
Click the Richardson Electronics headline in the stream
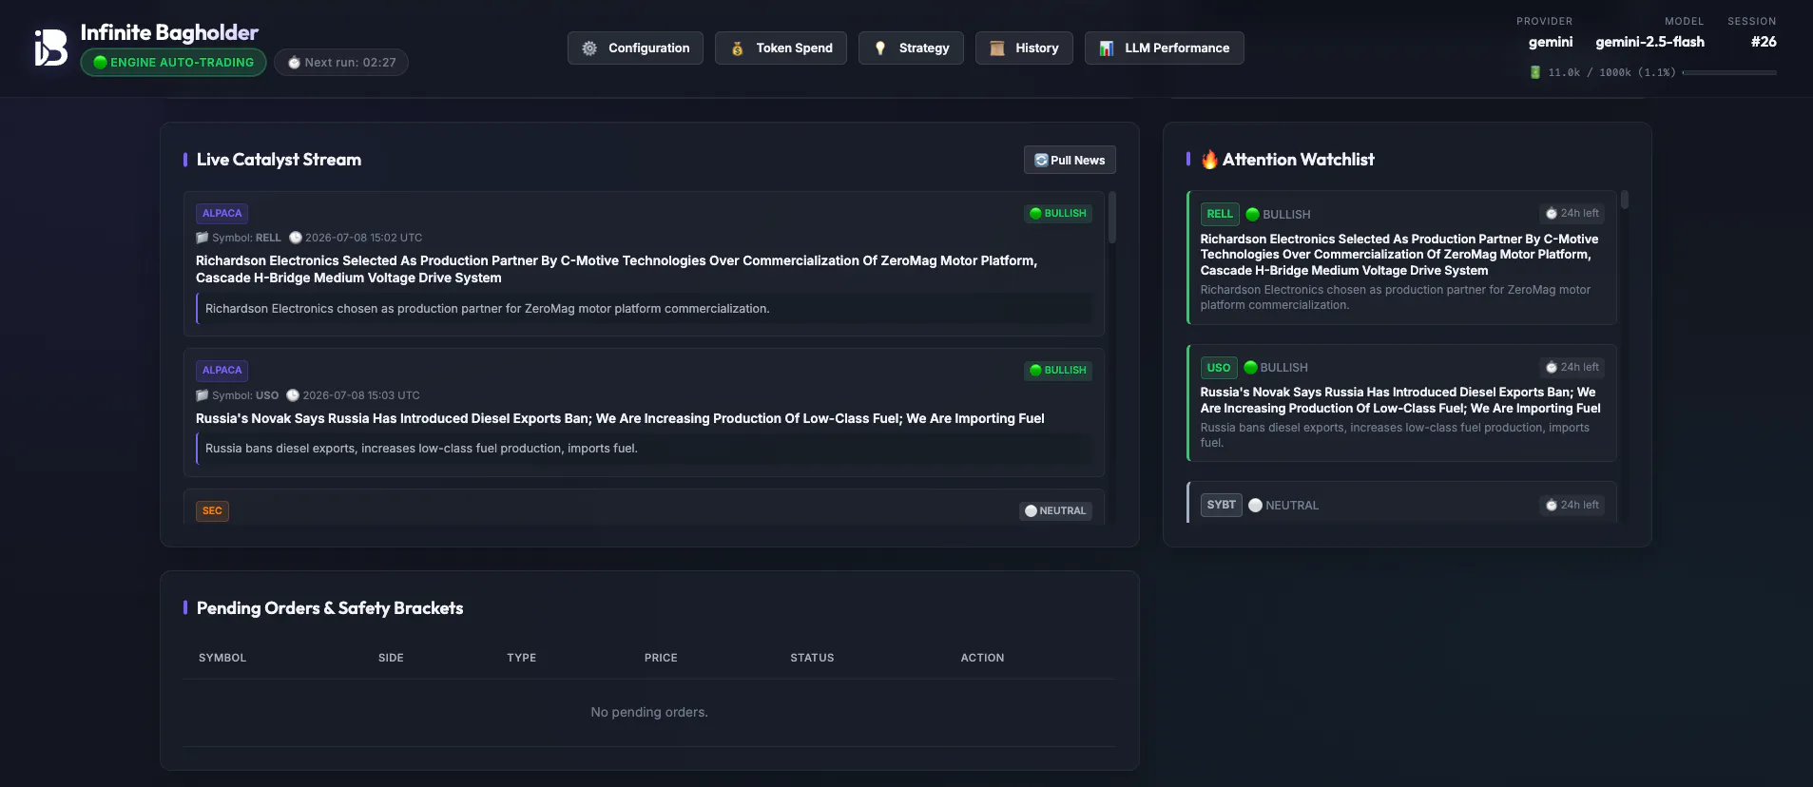coord(617,269)
